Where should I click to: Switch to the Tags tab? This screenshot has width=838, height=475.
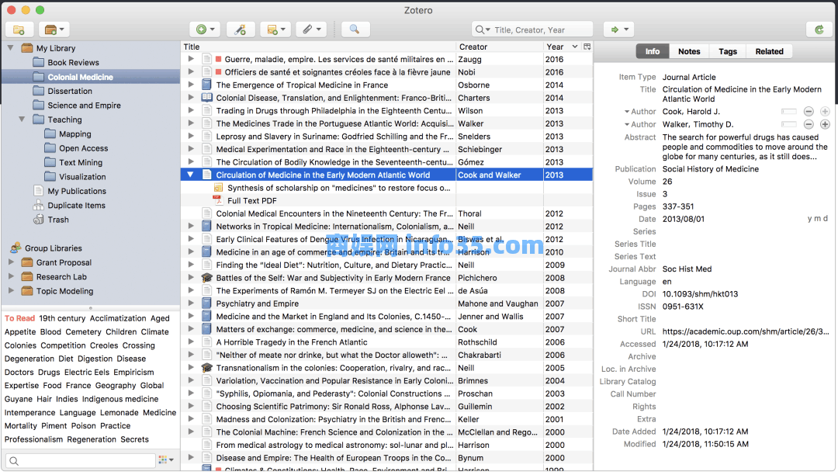point(727,51)
